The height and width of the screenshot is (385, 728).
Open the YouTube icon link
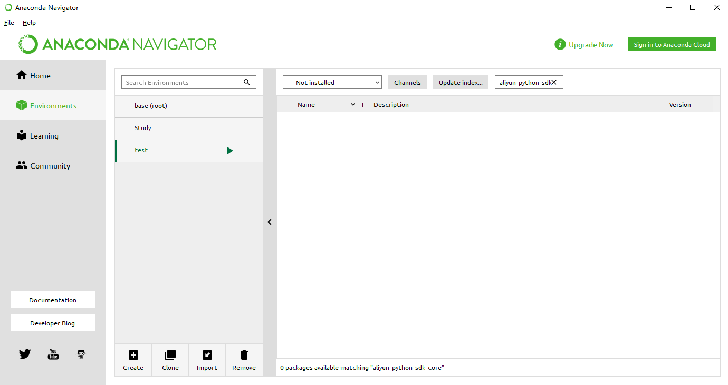(x=53, y=354)
